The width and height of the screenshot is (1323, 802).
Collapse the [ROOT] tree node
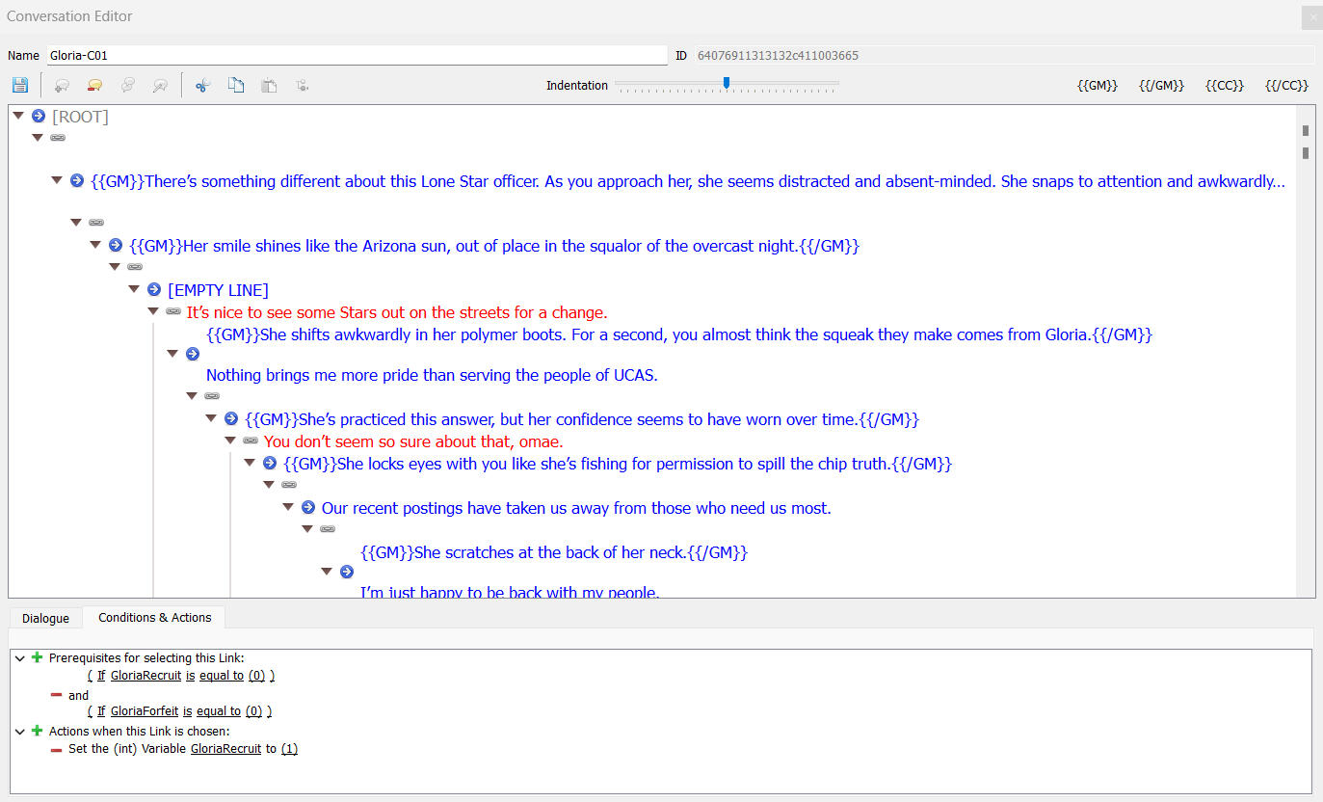click(18, 116)
